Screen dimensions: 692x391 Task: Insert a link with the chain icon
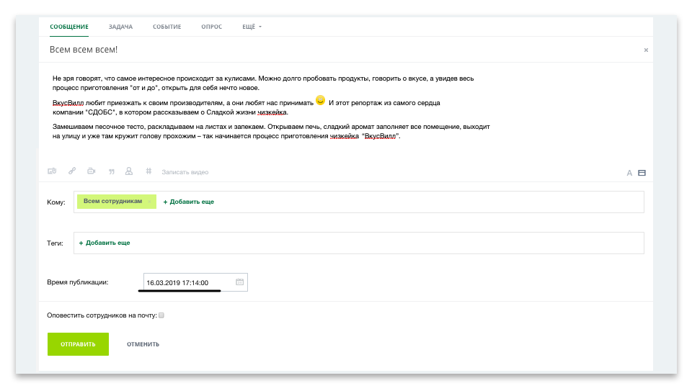pyautogui.click(x=72, y=171)
